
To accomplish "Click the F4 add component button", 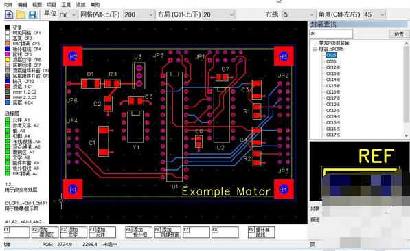I will 102,232.
